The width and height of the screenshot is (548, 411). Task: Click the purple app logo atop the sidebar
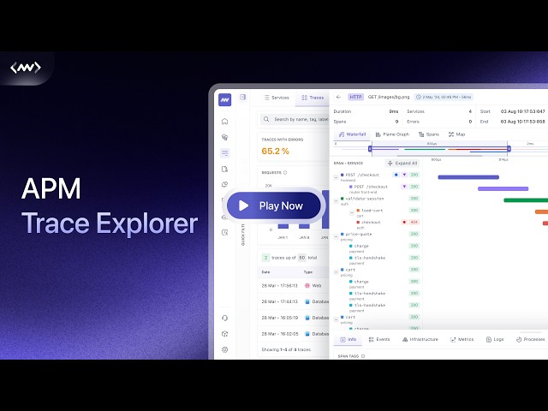click(x=224, y=99)
